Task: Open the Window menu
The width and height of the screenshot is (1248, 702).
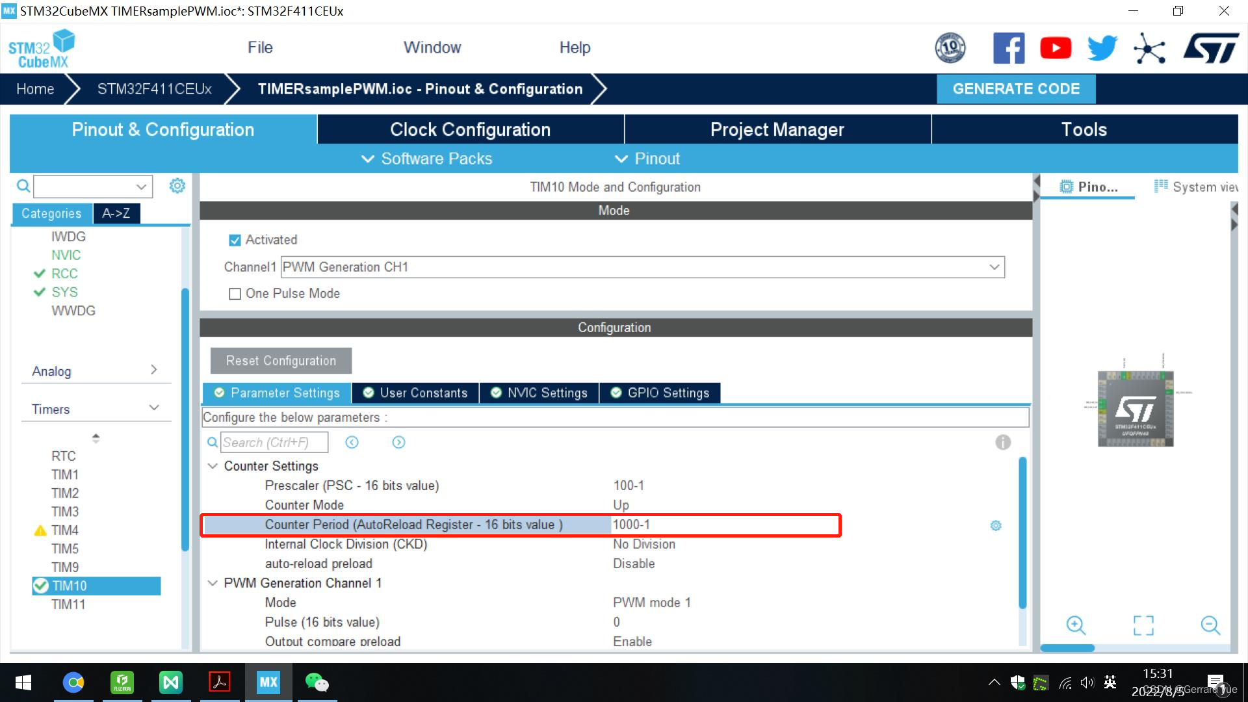Action: [x=432, y=47]
